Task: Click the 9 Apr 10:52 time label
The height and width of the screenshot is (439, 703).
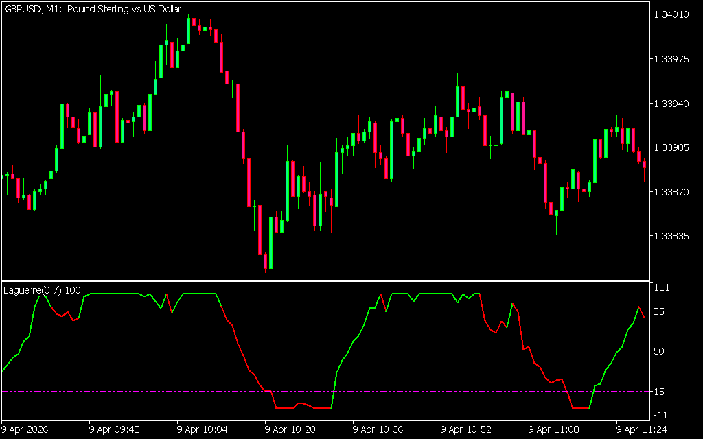Action: [x=467, y=430]
